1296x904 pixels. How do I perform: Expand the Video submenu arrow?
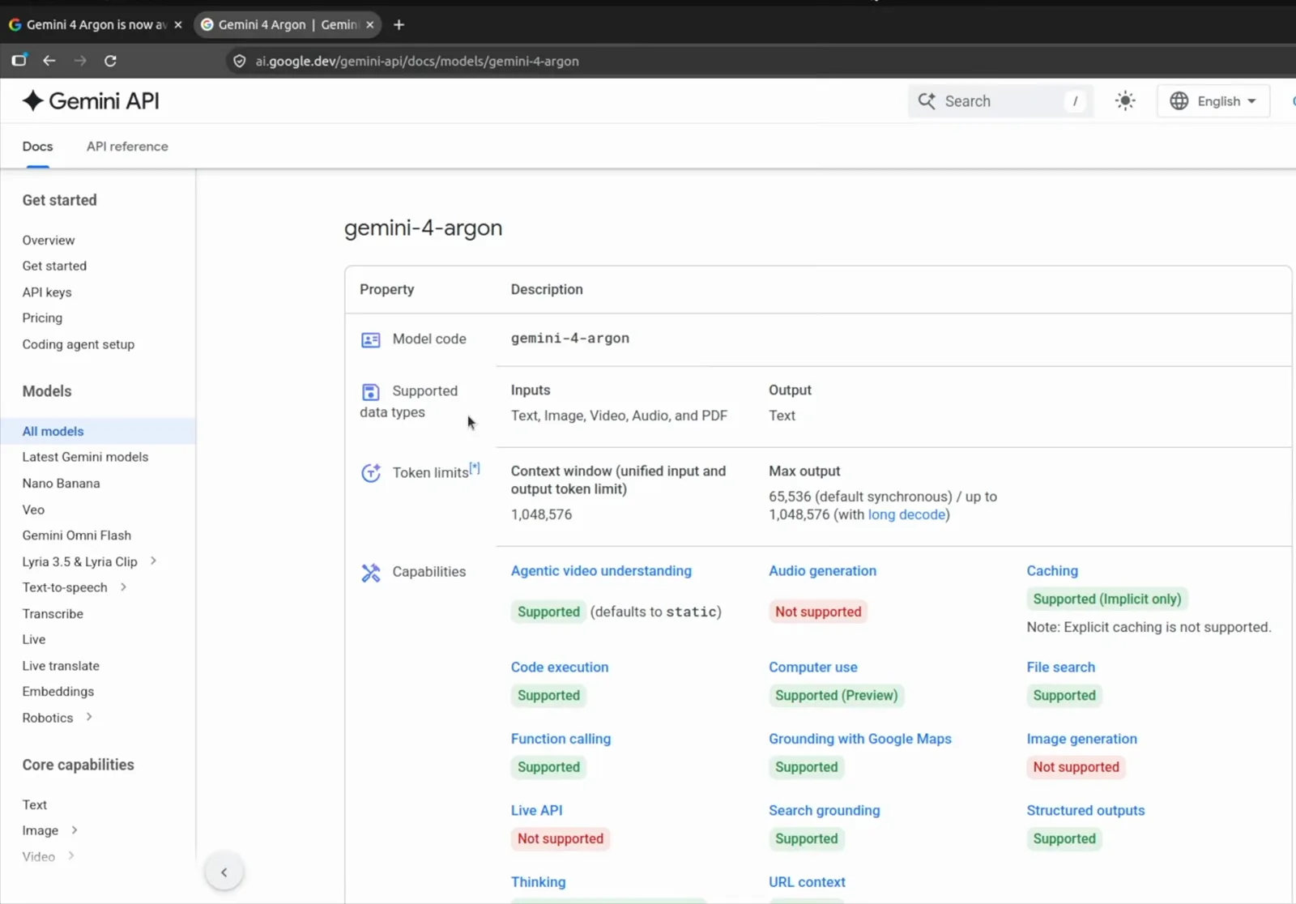coord(71,855)
